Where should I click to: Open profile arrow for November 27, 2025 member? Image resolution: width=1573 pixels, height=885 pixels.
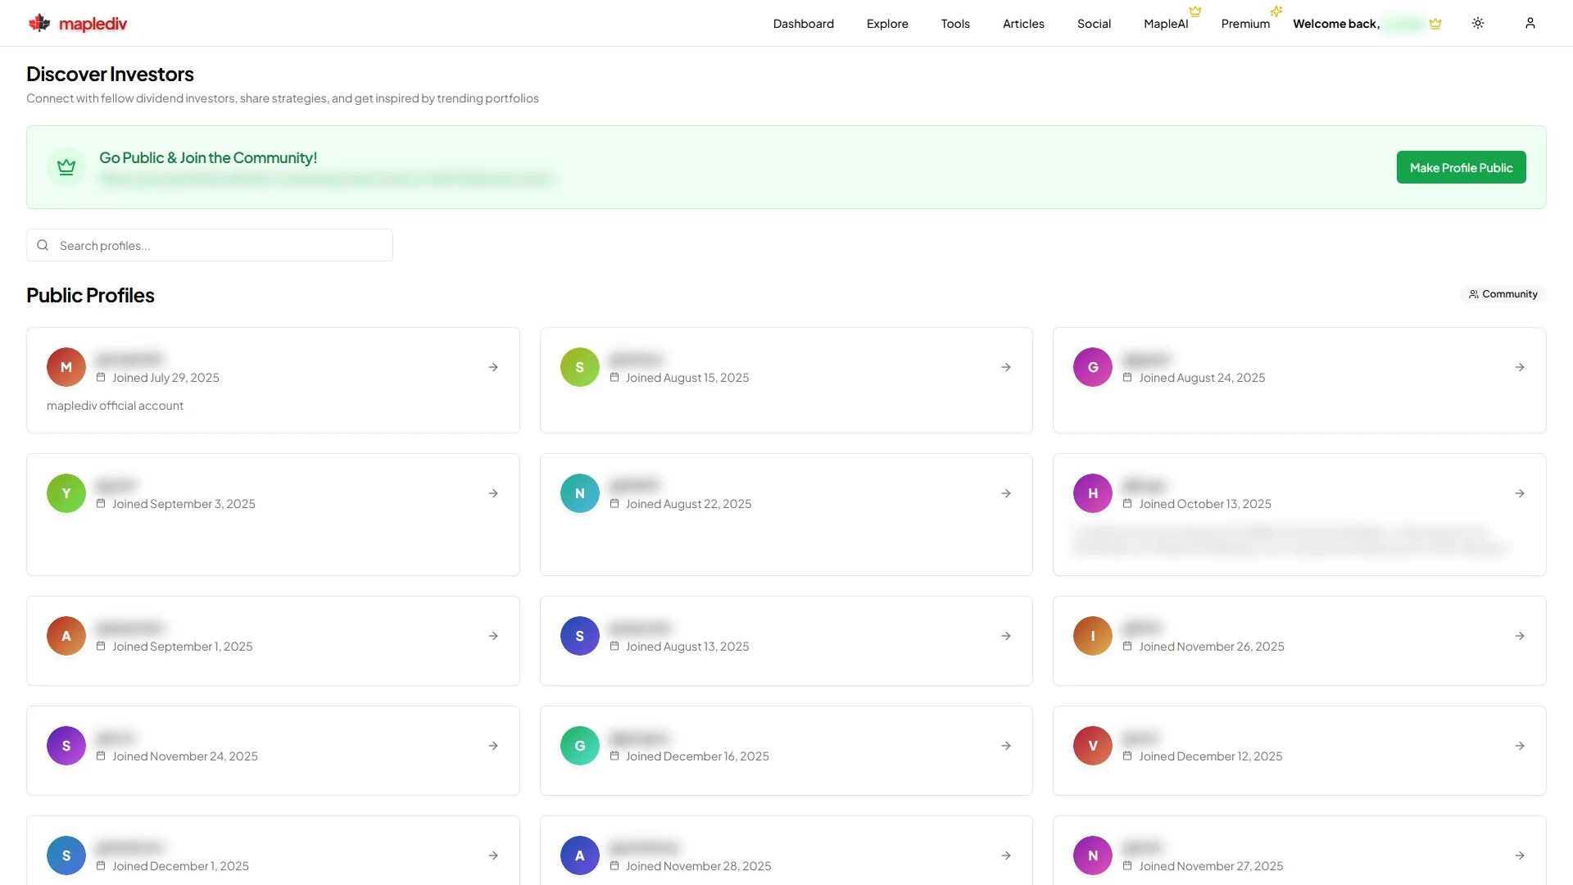point(1520,855)
